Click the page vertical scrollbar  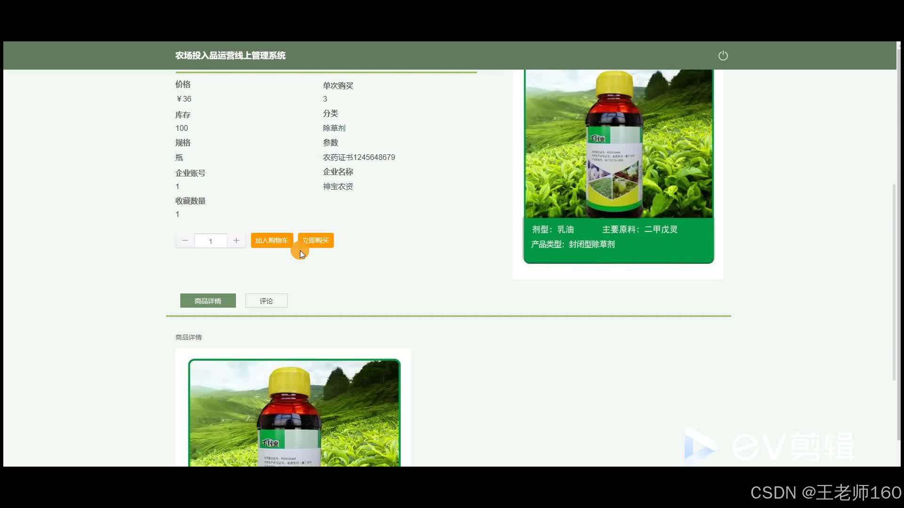[x=894, y=282]
